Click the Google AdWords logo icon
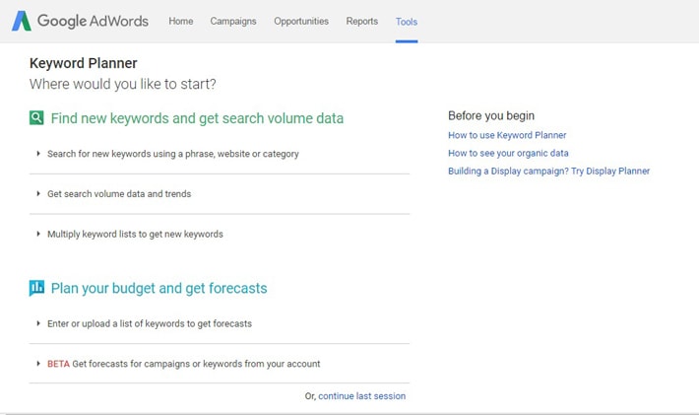 coord(22,21)
